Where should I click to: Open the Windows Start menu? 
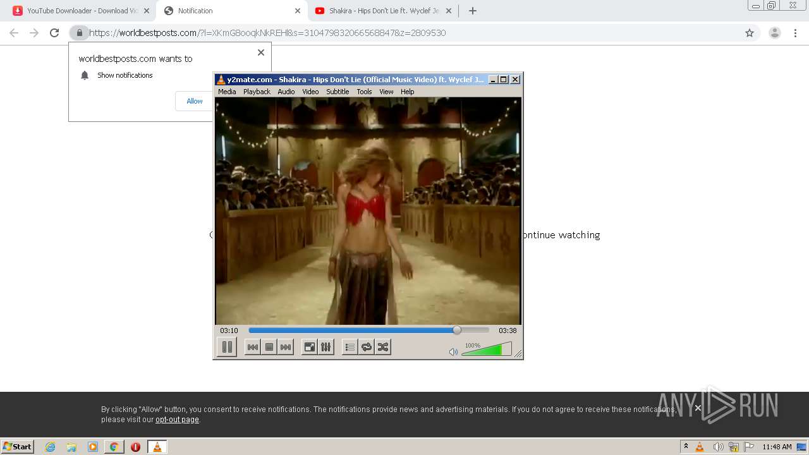[18, 447]
